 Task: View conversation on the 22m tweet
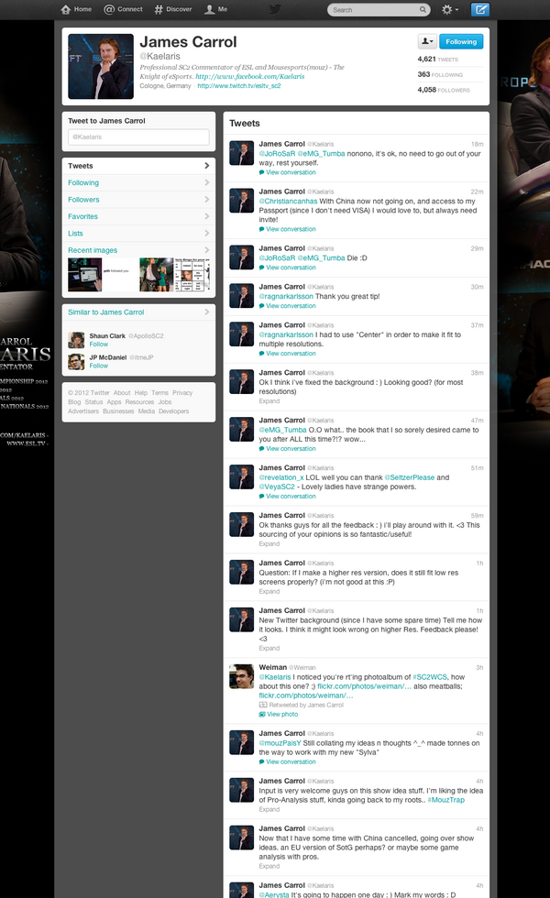pos(291,229)
